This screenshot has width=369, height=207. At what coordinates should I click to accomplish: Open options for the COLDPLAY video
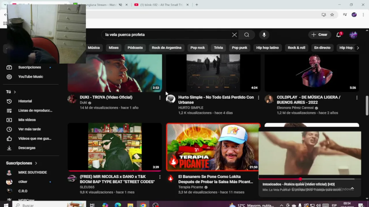[x=357, y=98]
